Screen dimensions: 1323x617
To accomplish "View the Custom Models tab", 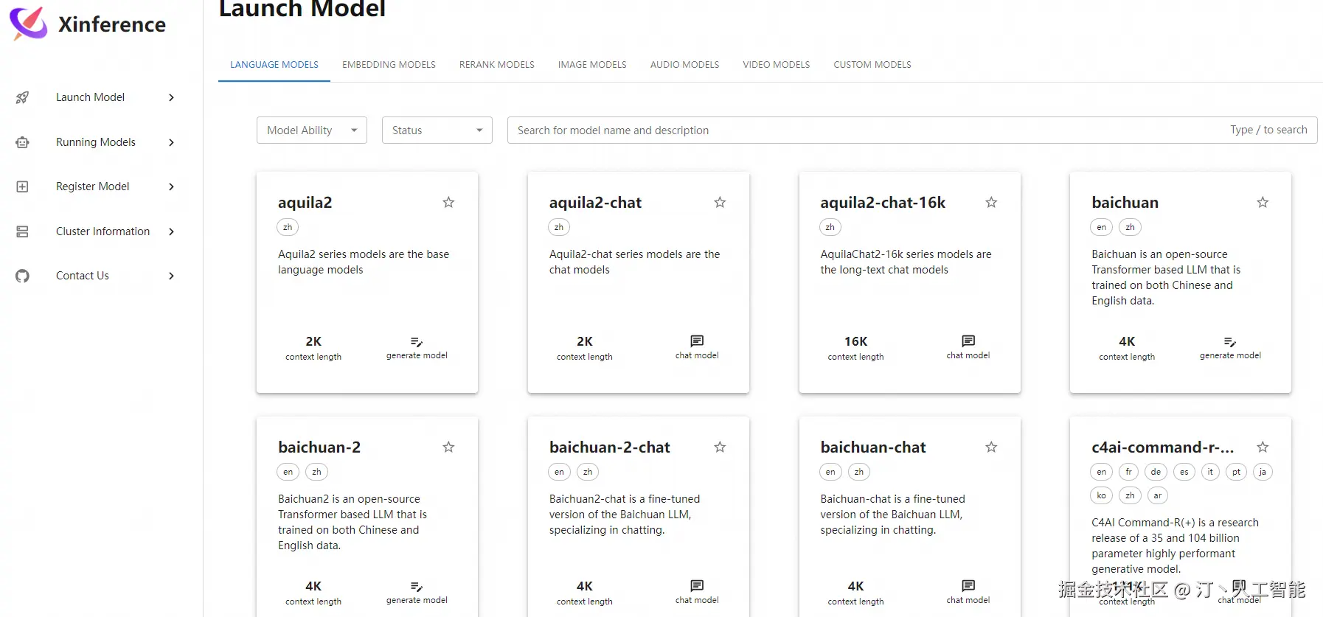I will click(x=872, y=65).
